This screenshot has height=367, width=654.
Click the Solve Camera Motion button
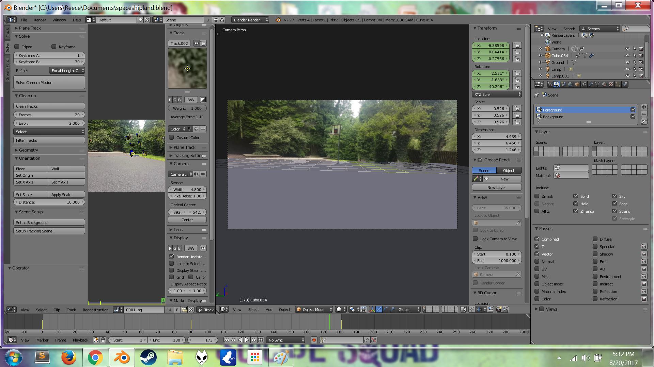click(49, 82)
